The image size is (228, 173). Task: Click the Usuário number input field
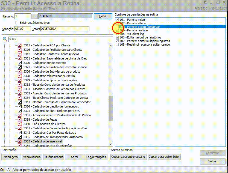coord(23,16)
